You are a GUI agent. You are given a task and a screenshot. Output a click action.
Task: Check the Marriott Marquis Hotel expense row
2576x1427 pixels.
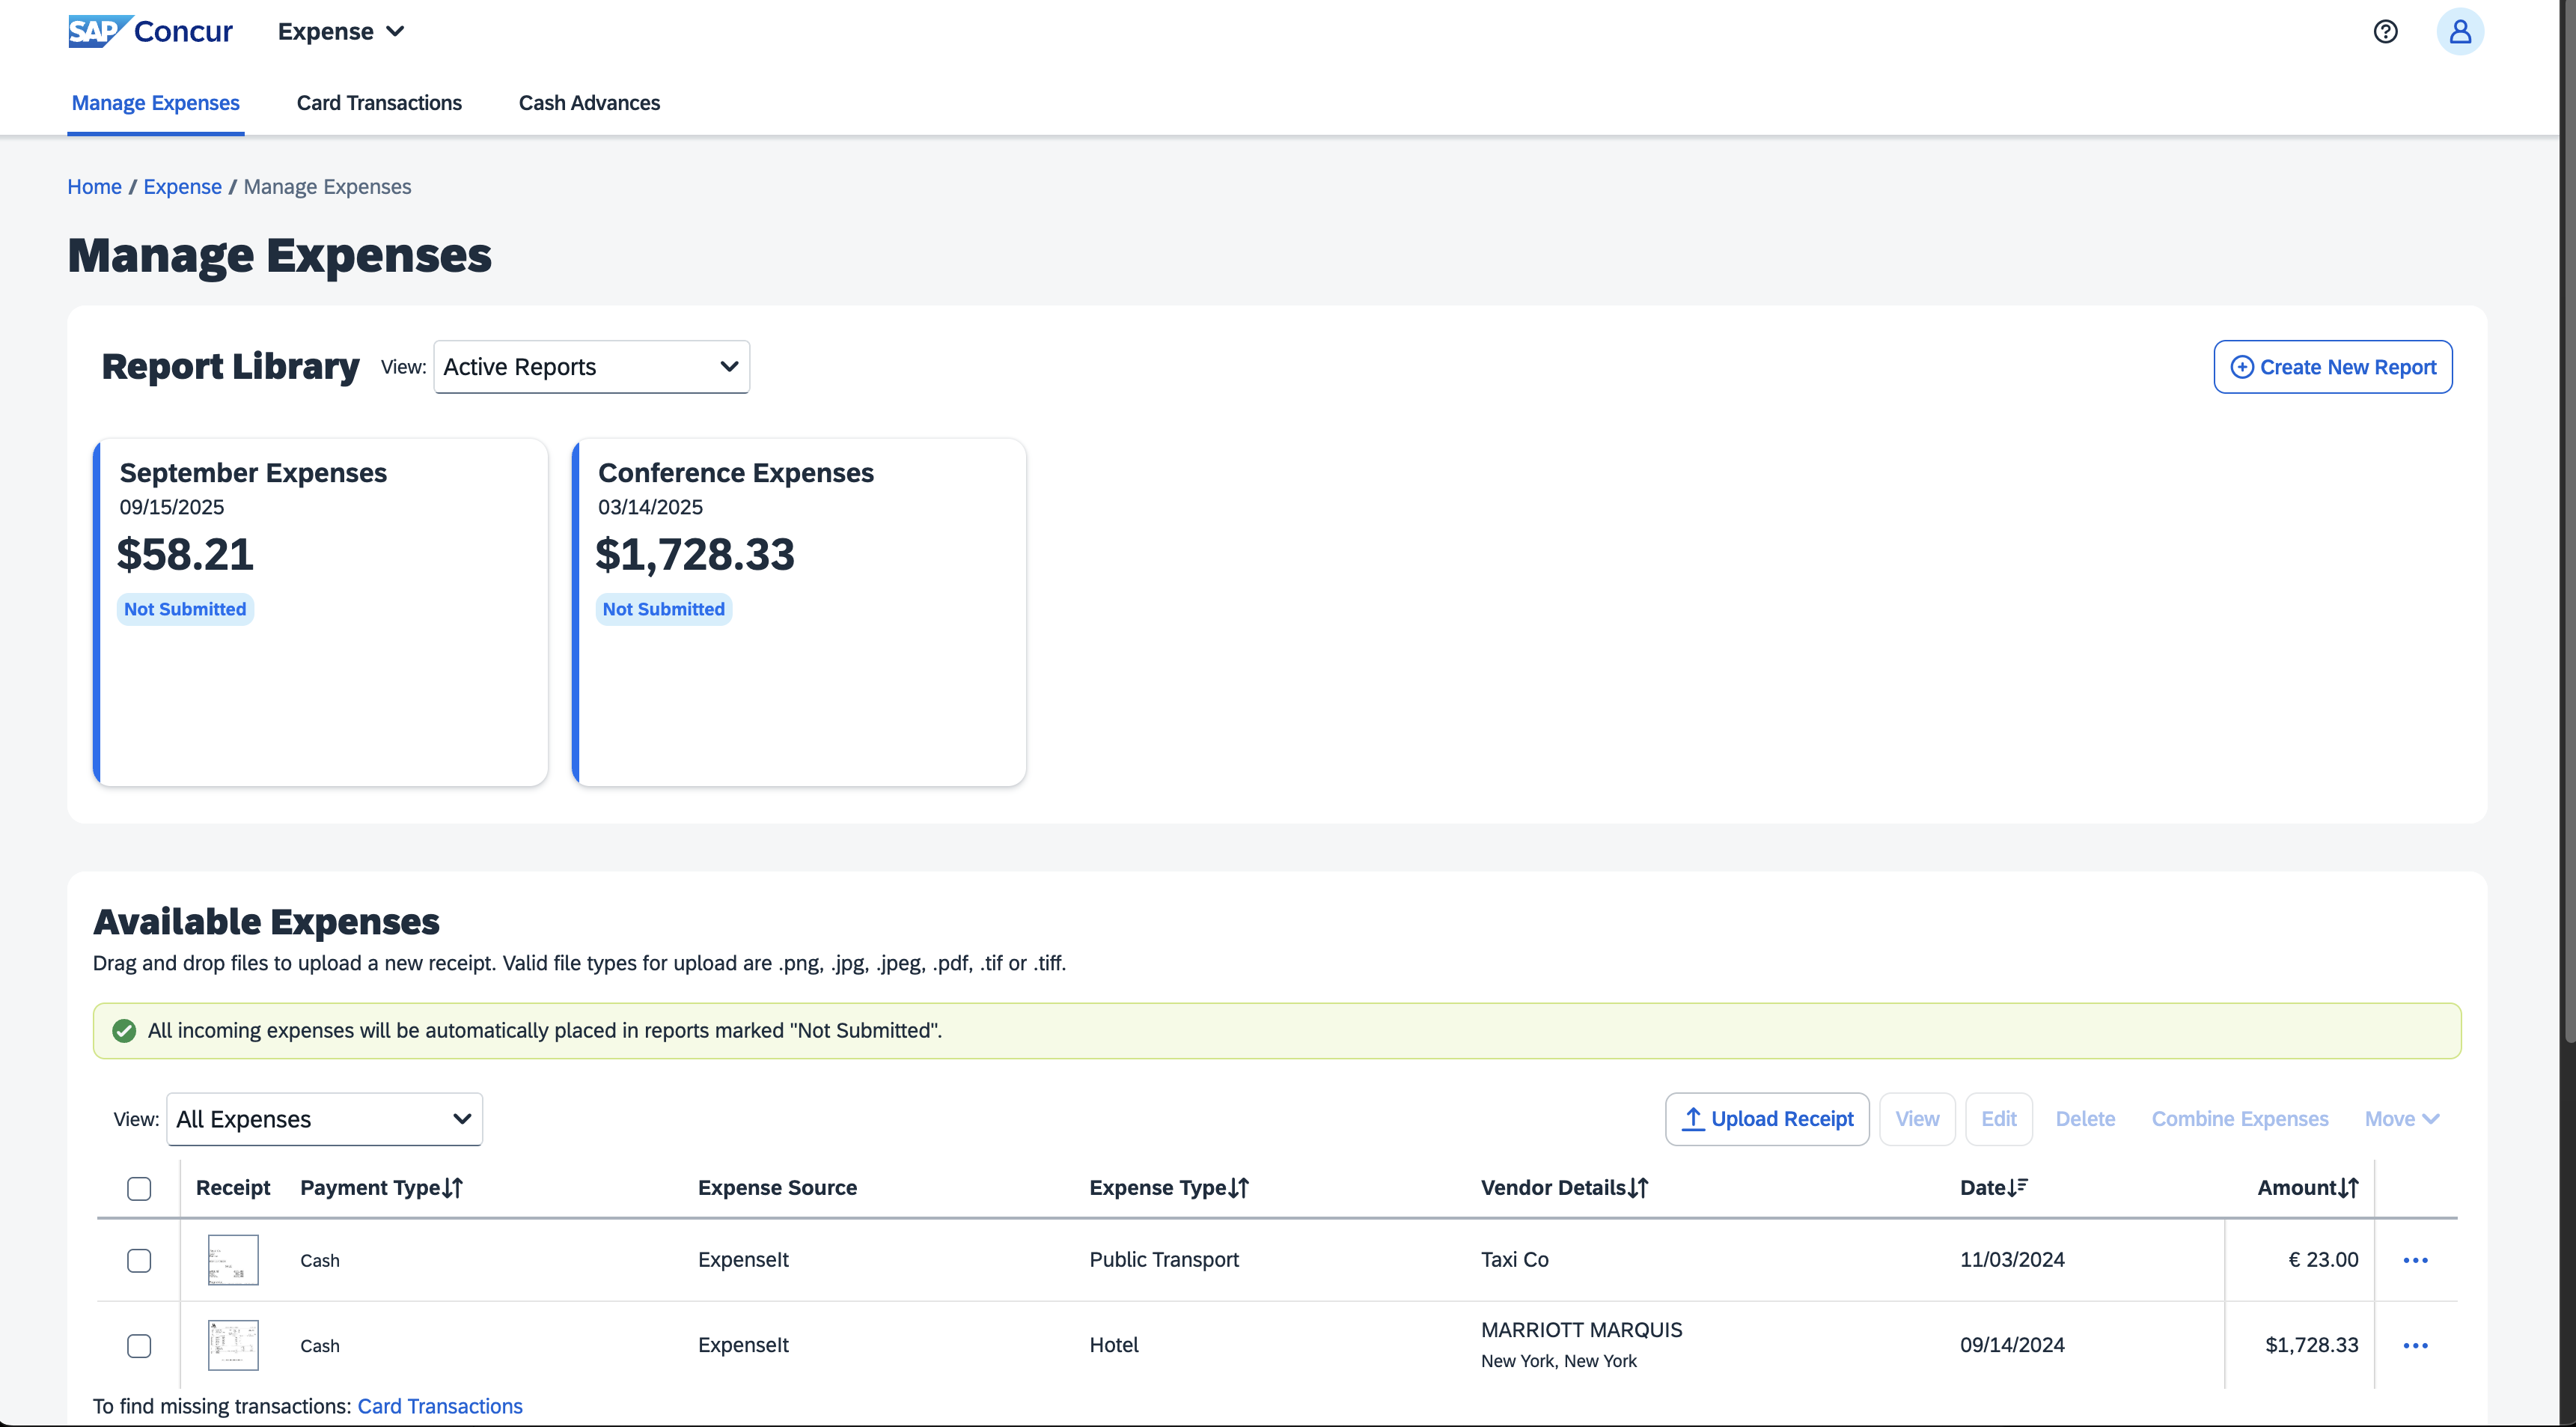(139, 1346)
